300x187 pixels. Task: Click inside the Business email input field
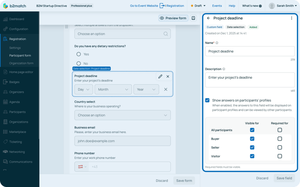122,141
